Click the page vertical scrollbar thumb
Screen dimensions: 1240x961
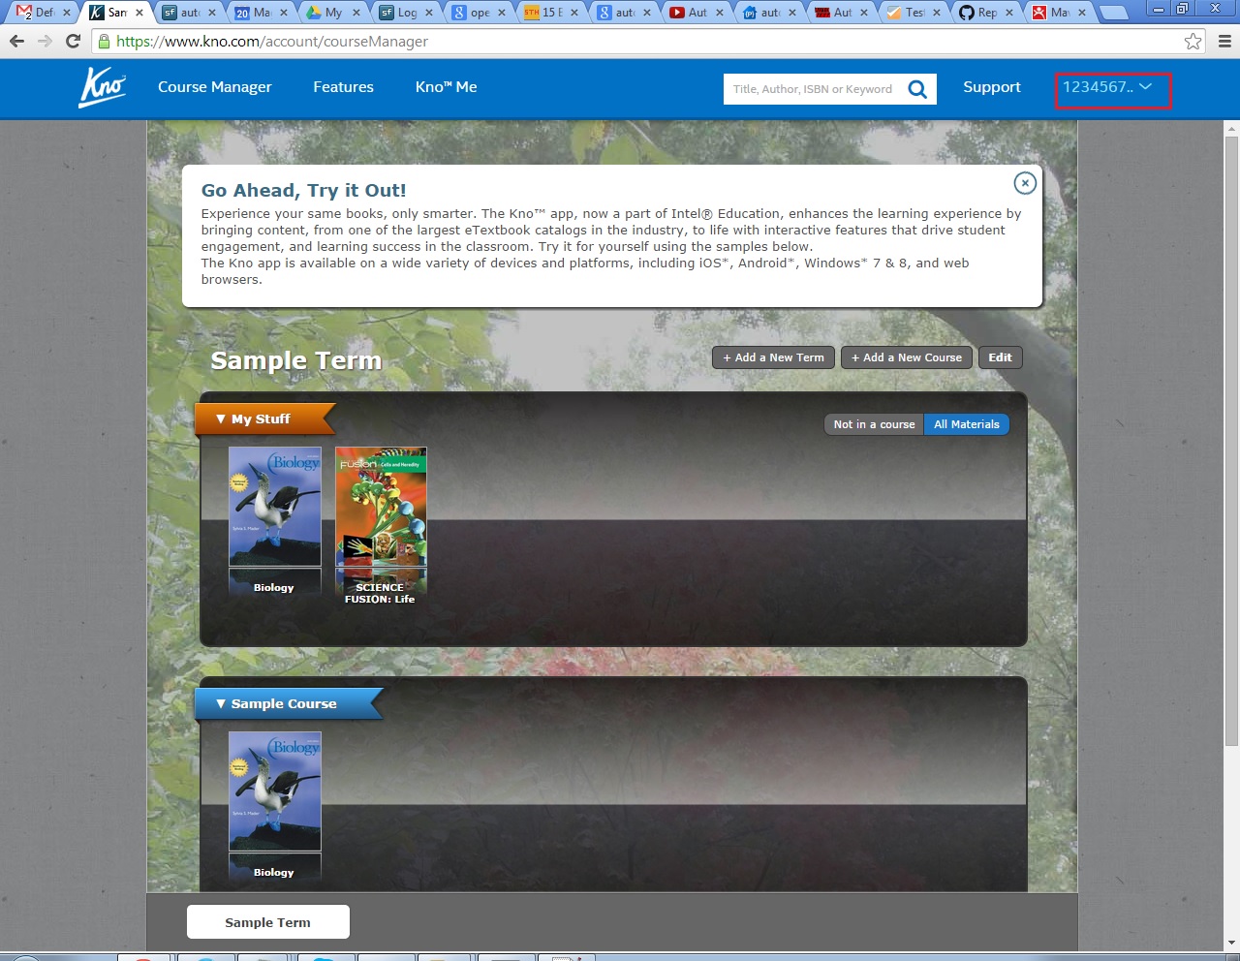point(1231,441)
